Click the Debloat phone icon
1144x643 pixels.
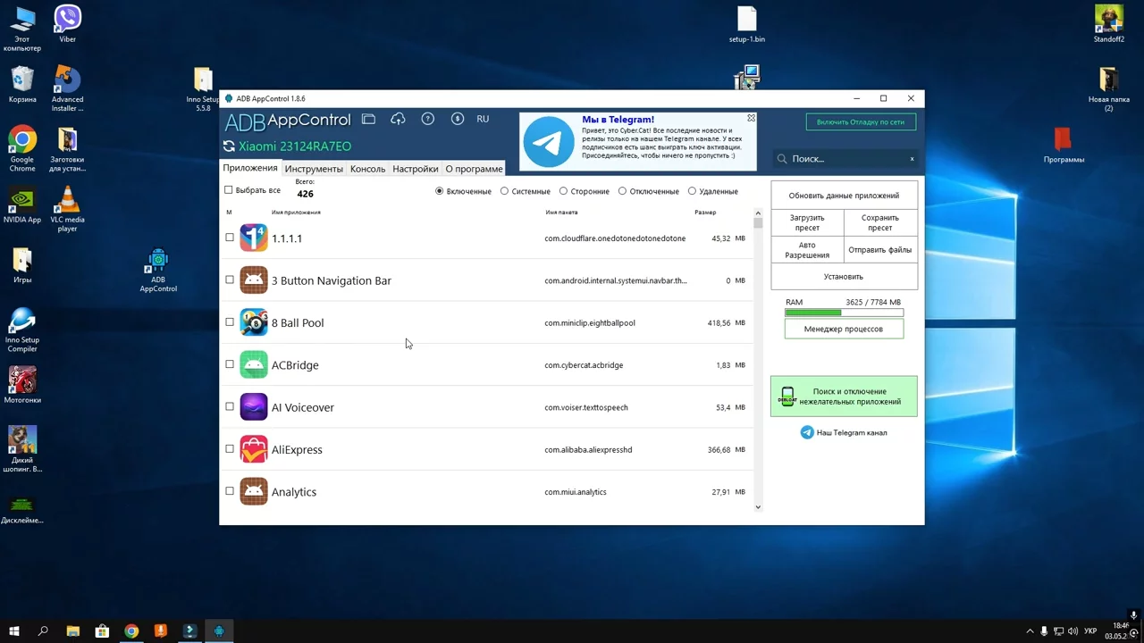787,397
